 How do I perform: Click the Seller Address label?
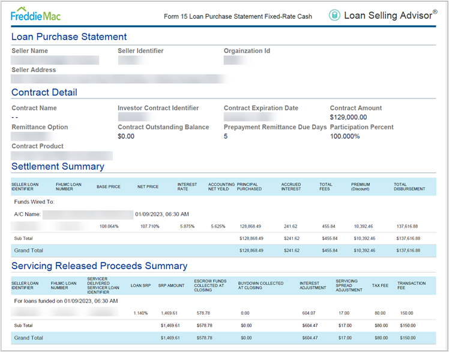point(34,70)
